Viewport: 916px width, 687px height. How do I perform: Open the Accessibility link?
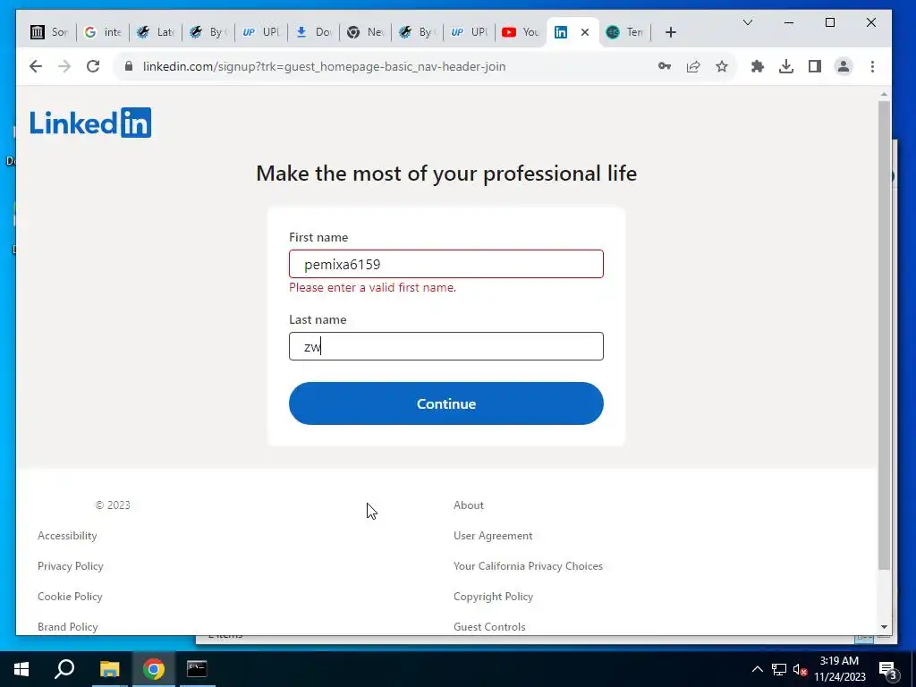(67, 536)
